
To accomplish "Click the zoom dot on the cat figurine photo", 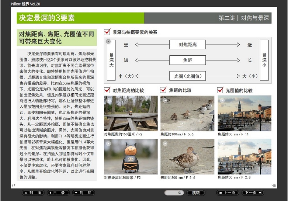I will click(109, 144).
